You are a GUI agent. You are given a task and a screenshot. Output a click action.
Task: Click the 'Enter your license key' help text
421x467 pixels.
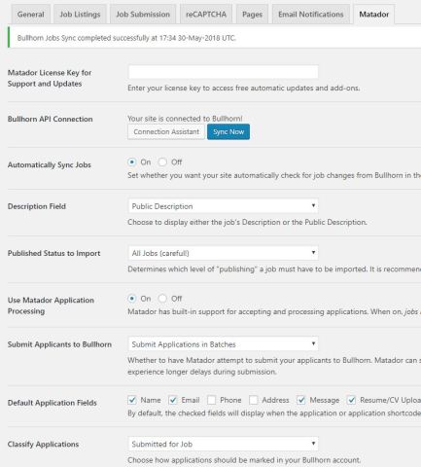(244, 88)
